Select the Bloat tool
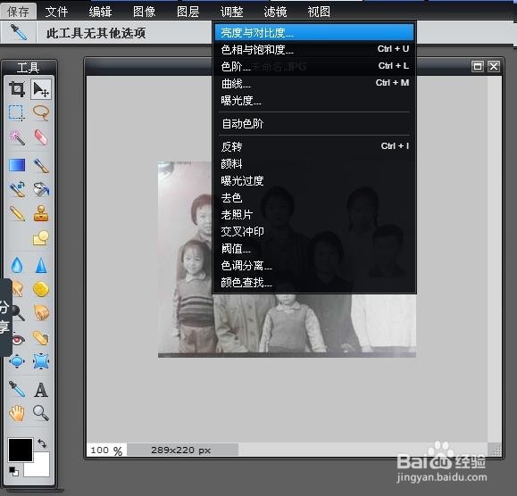This screenshot has height=496, width=517. (17, 361)
